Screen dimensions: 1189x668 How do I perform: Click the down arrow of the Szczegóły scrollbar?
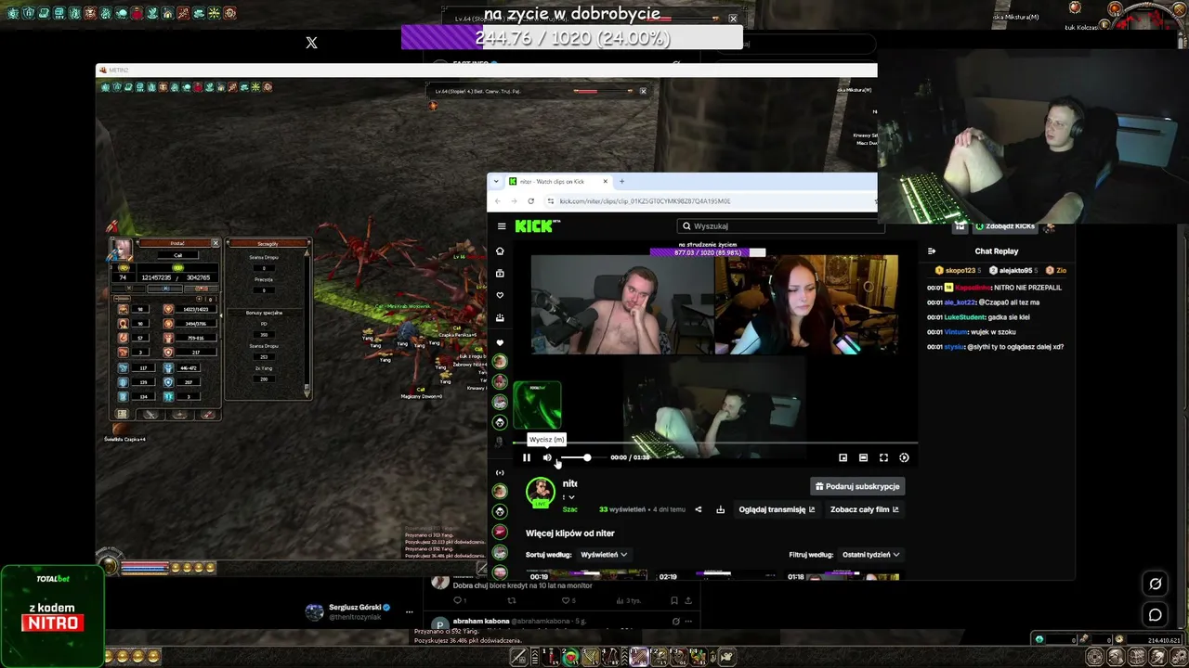[x=307, y=394]
